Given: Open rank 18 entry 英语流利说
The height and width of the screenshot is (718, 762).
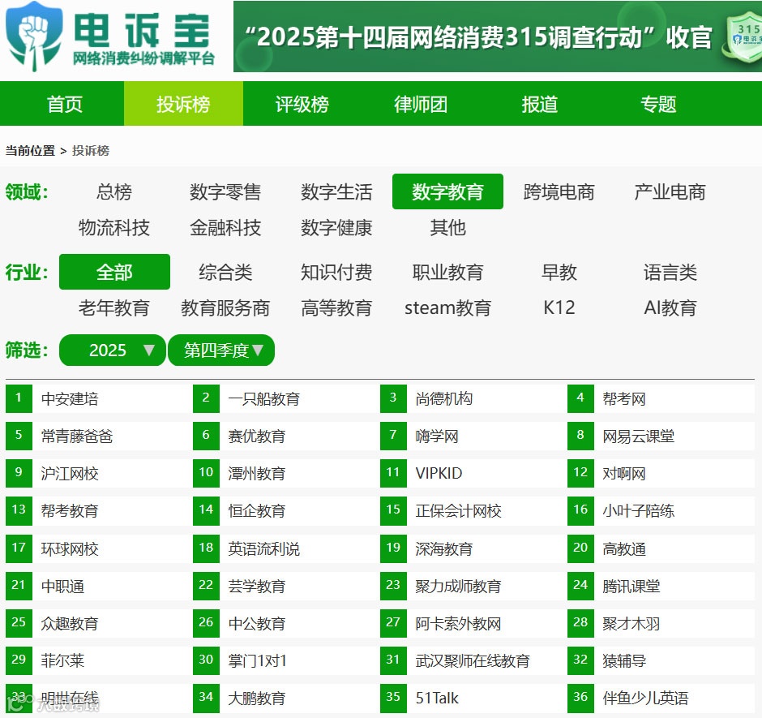Looking at the screenshot, I should [264, 548].
